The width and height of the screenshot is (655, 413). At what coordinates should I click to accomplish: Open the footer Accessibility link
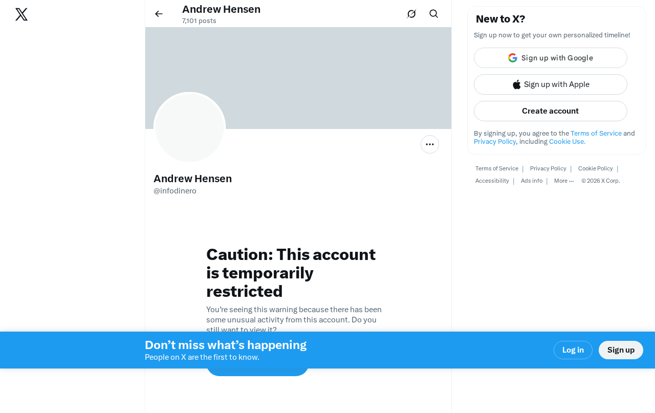tap(492, 181)
